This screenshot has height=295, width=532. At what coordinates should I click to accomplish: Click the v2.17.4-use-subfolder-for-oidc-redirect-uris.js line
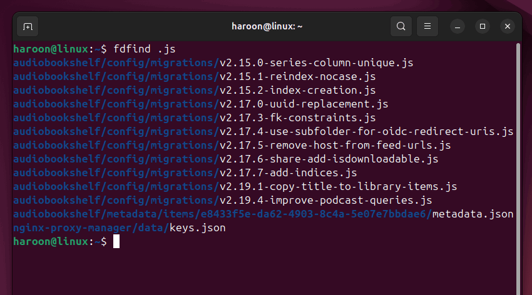click(263, 131)
